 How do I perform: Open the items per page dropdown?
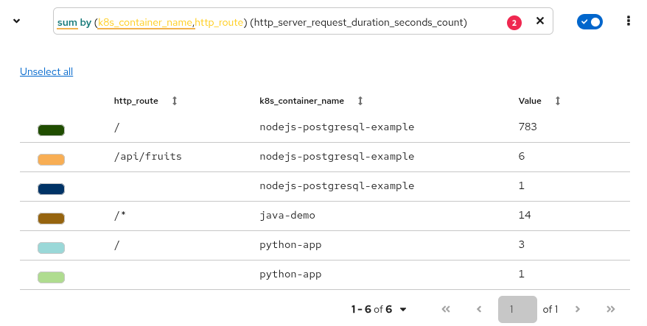coord(380,309)
